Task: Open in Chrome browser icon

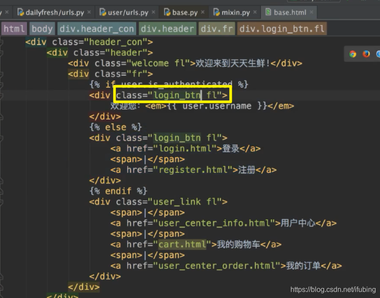Action: (x=353, y=54)
